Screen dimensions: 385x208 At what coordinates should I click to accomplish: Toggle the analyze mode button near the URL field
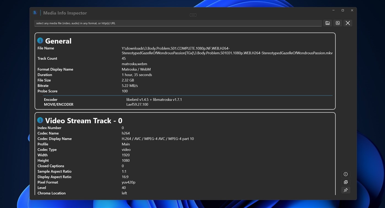pyautogui.click(x=337, y=23)
